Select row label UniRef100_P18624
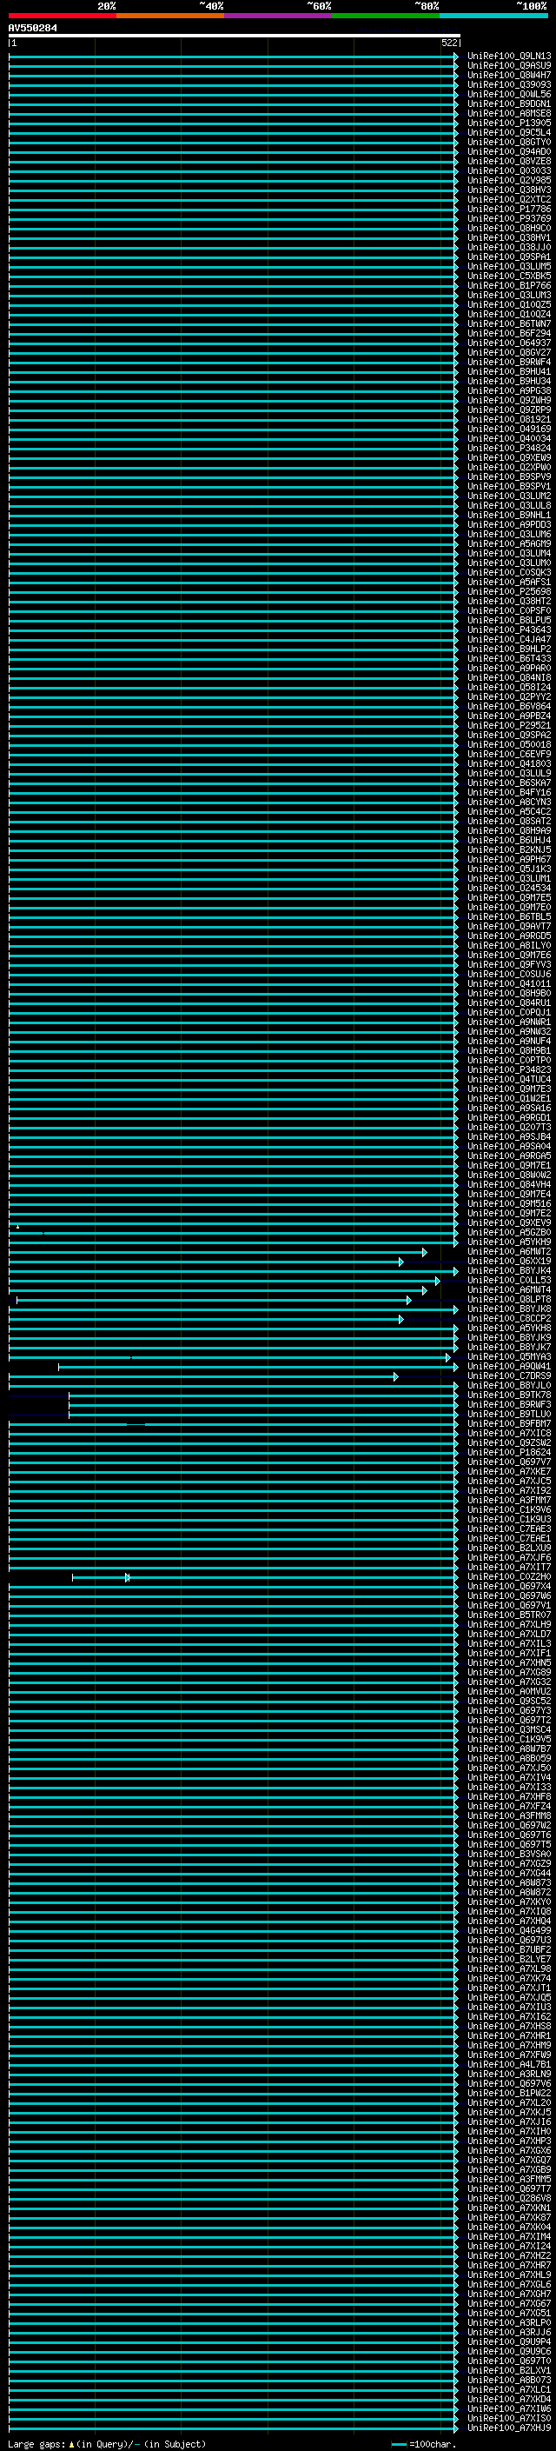Image resolution: width=556 pixels, height=2451 pixels. (508, 1453)
